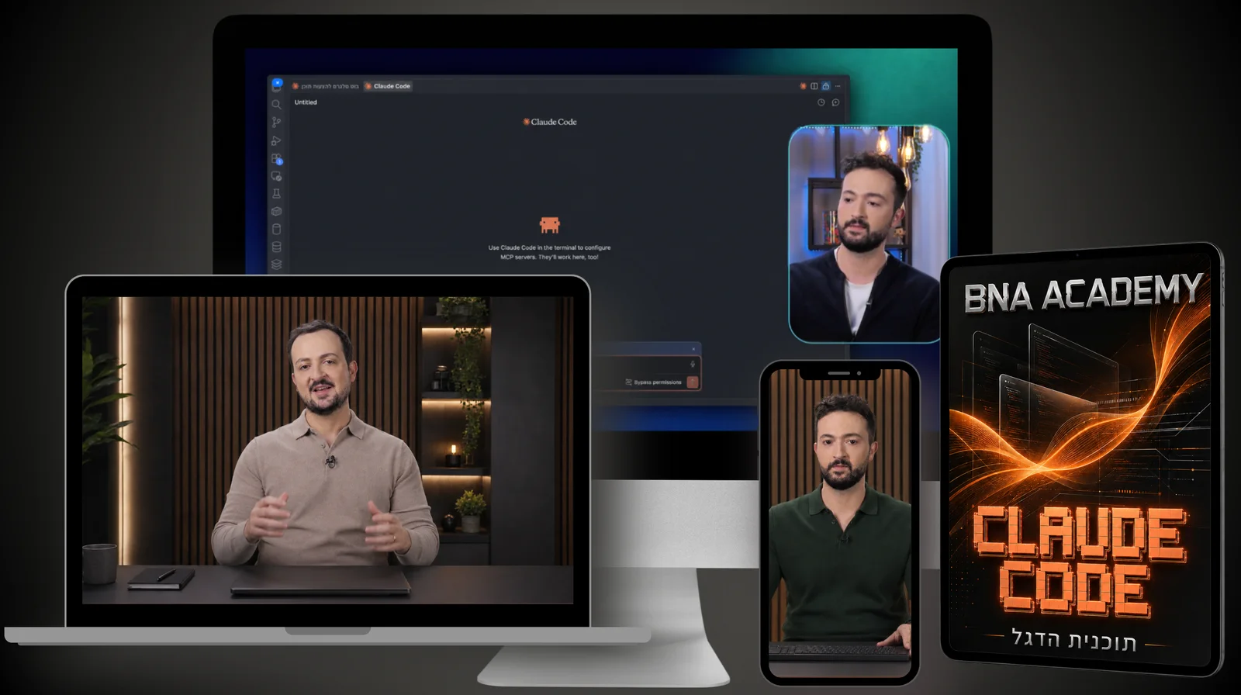Click the cube package icon in the activity bar

pos(276,211)
